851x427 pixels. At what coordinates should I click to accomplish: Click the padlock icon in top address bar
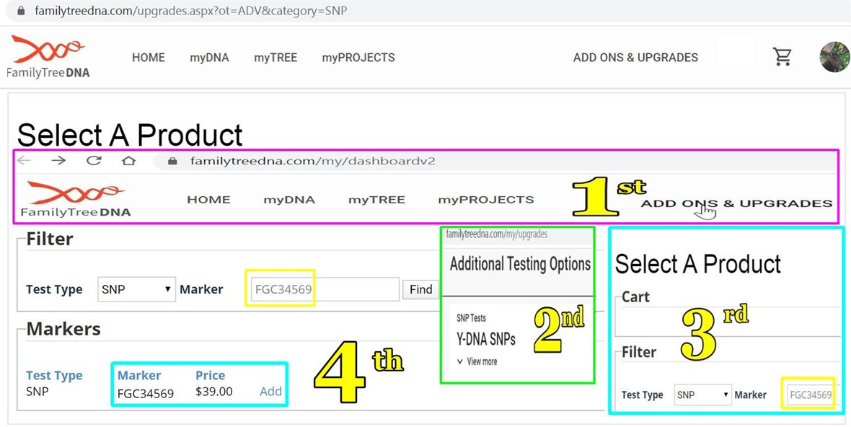(x=19, y=11)
